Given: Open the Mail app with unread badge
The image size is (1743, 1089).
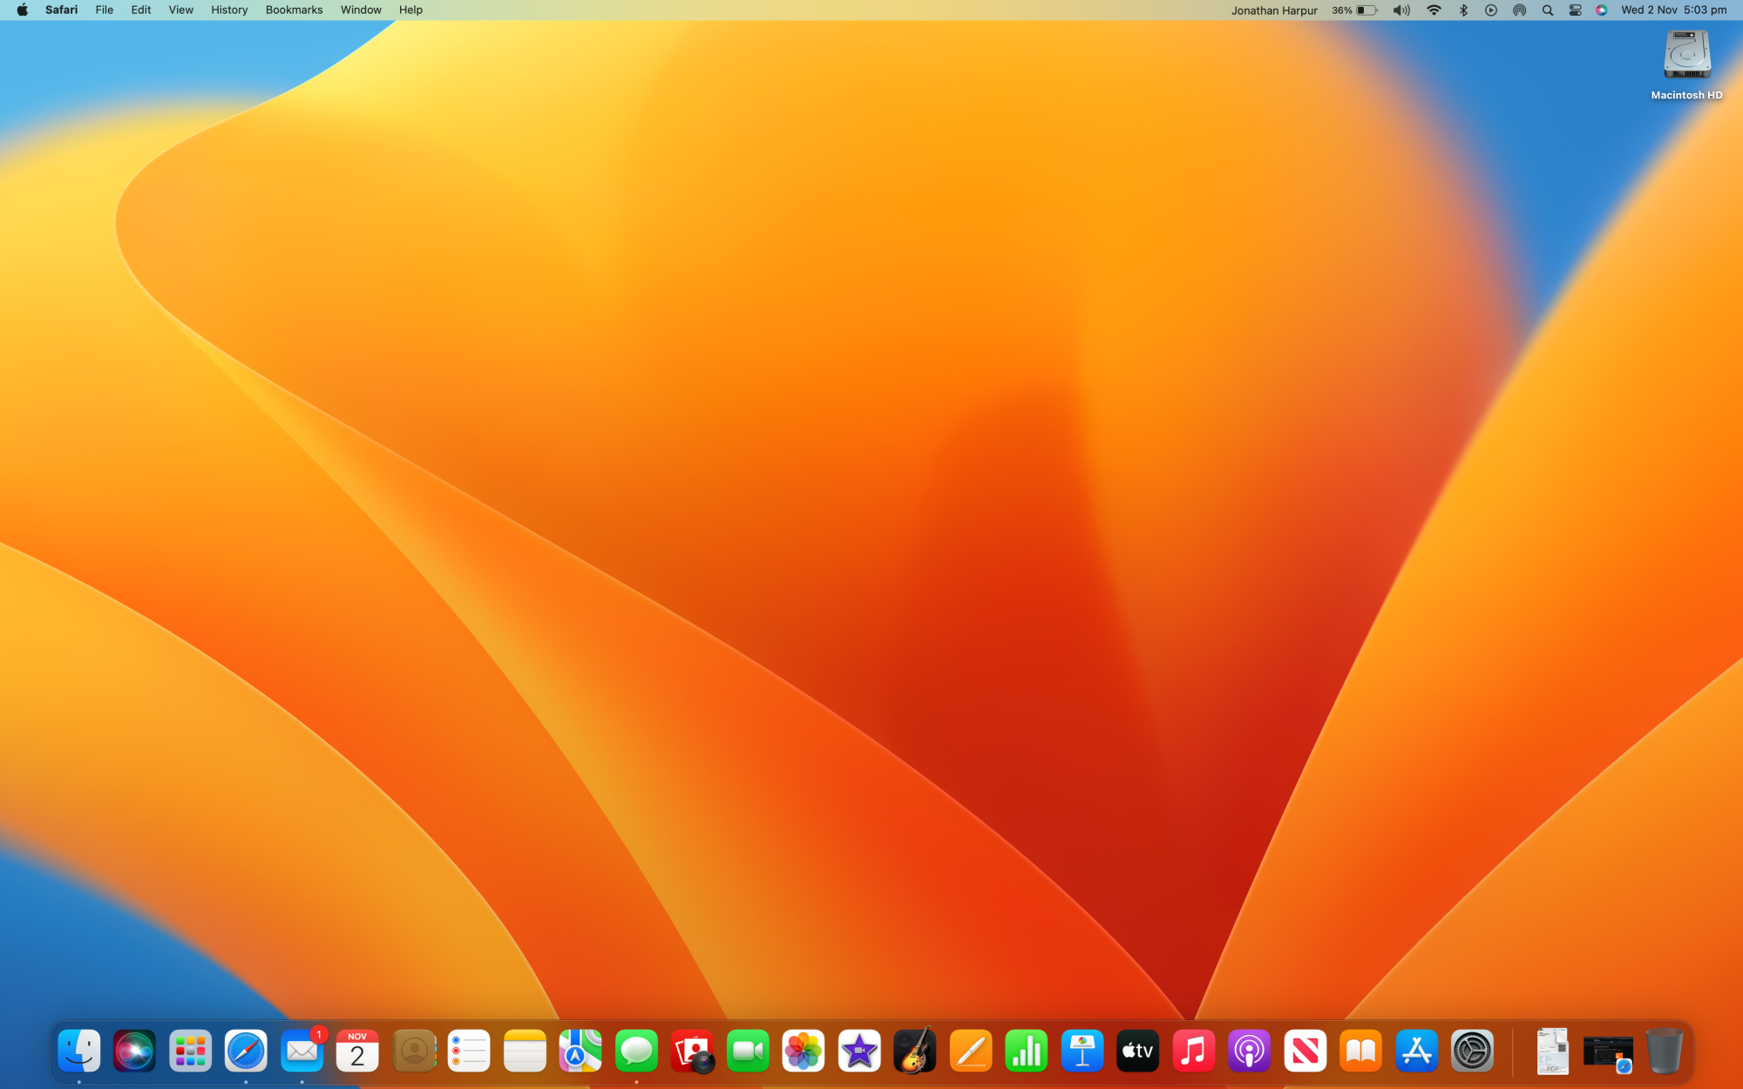Looking at the screenshot, I should click(302, 1052).
